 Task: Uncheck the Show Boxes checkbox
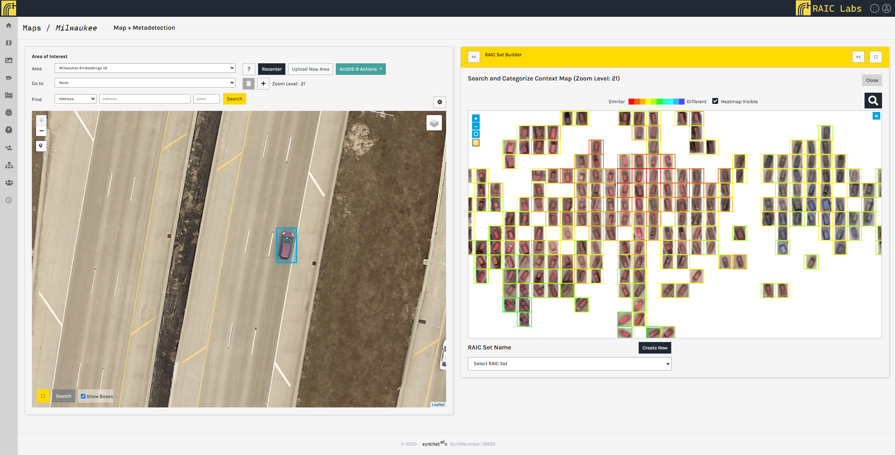(x=83, y=396)
